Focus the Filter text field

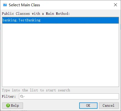point(69,96)
